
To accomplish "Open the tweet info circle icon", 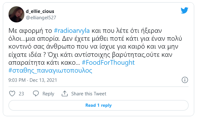I will pyautogui.click(x=185, y=80).
